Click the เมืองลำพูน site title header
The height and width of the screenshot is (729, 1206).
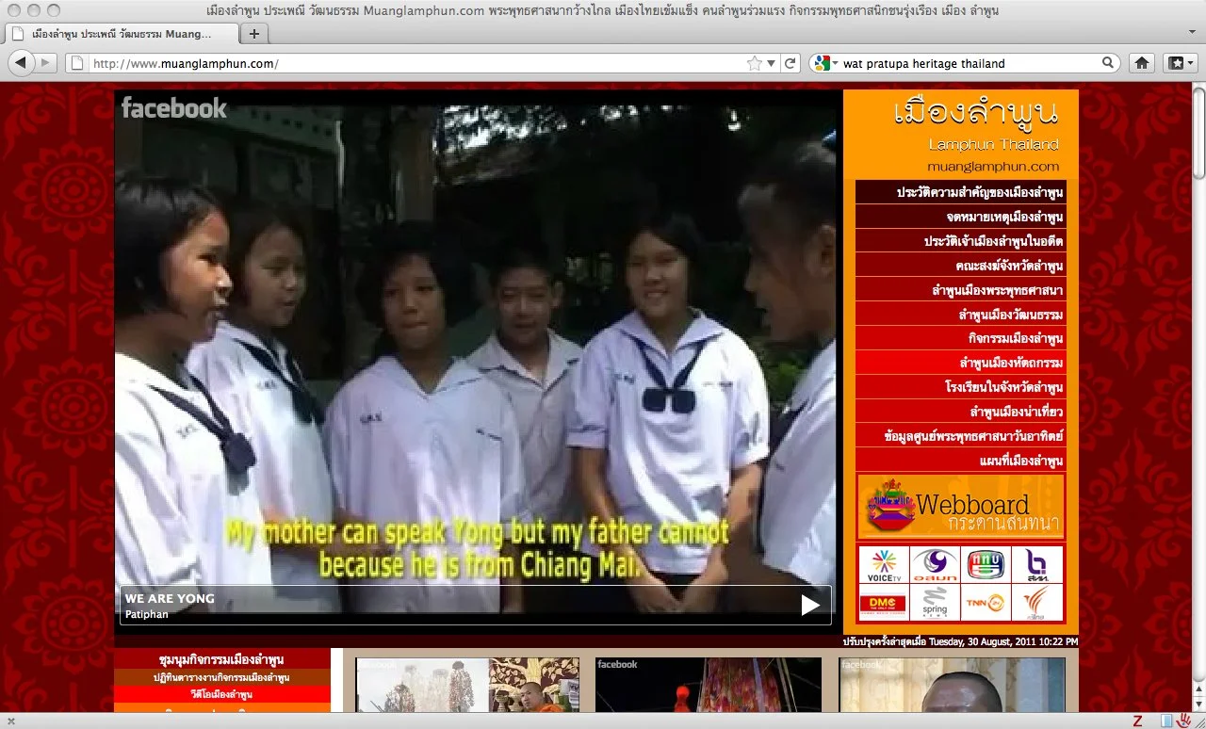[x=976, y=113]
